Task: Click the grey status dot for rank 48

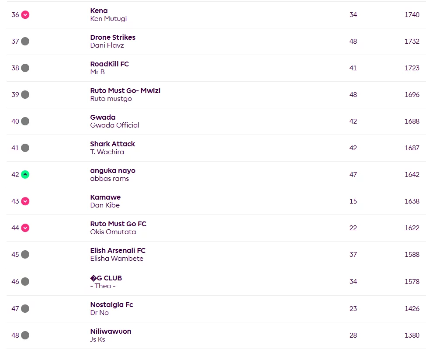Action: click(x=25, y=335)
